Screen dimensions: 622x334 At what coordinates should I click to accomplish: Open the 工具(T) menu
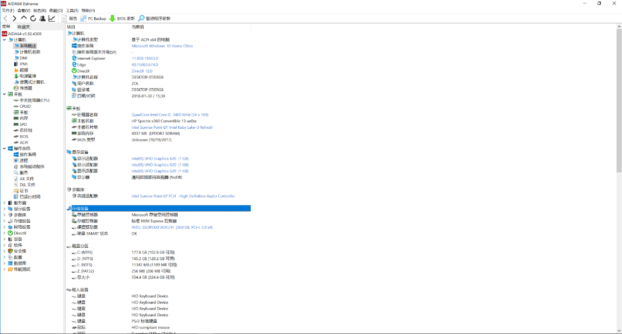click(72, 10)
